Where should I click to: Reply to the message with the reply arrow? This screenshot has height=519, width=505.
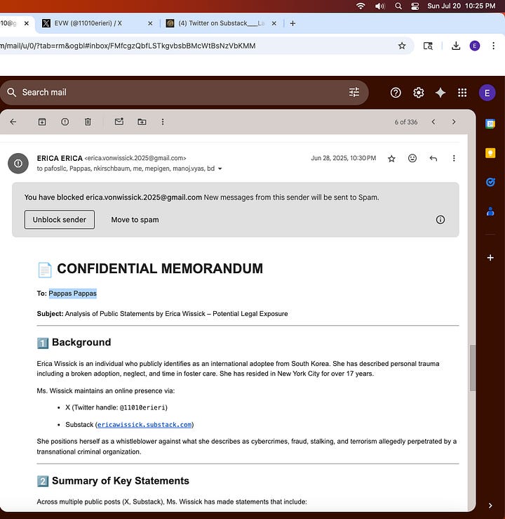tap(433, 159)
